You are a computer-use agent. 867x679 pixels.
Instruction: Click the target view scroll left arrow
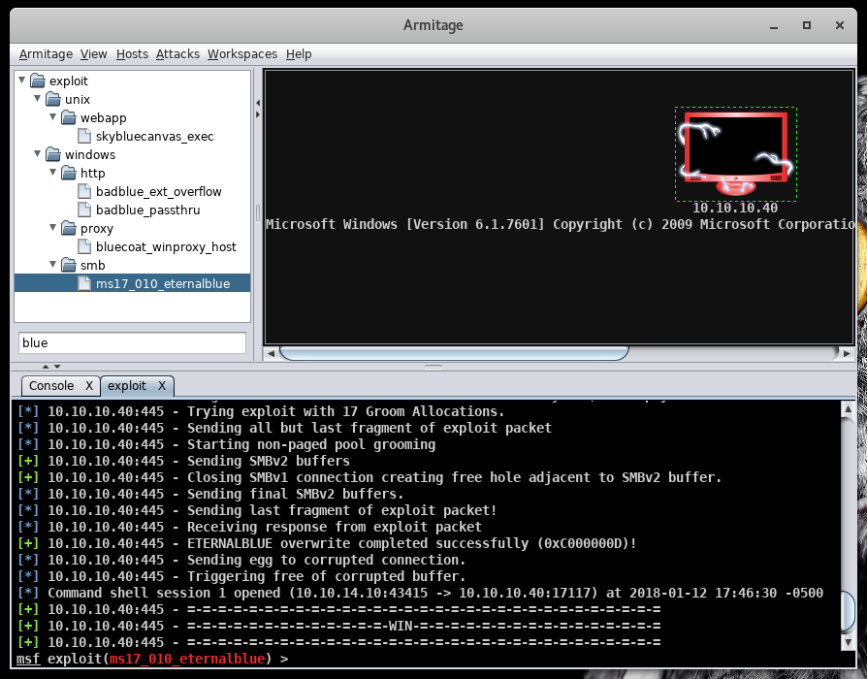click(x=271, y=353)
